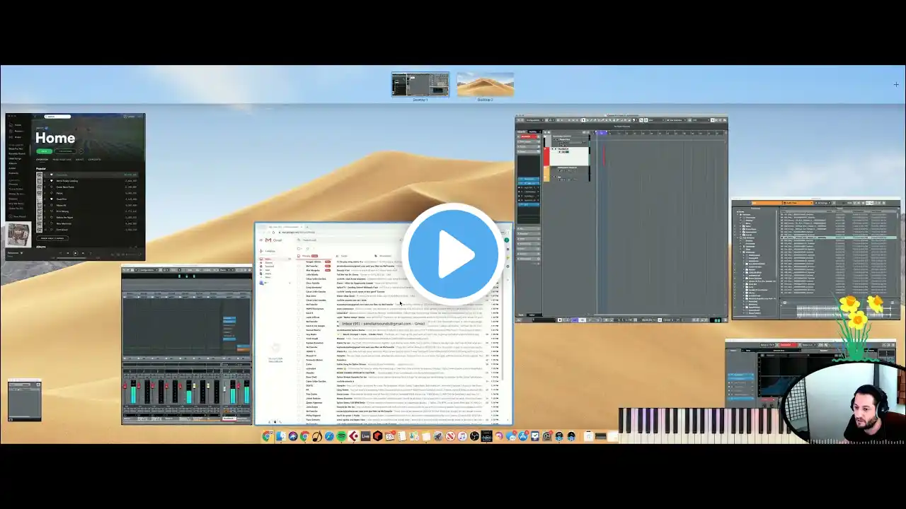Screen dimensions: 906x509
Task: Open Spotify from the Dock
Action: coord(341,436)
